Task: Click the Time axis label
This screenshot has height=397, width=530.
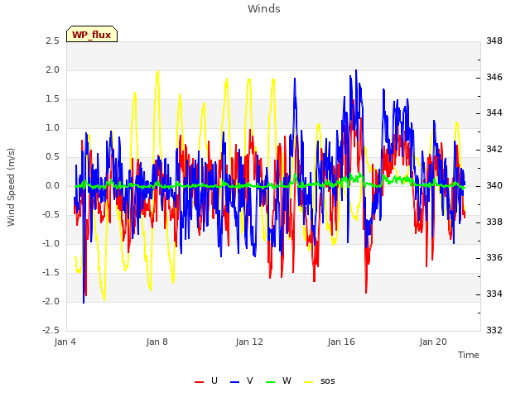Action: pos(469,355)
